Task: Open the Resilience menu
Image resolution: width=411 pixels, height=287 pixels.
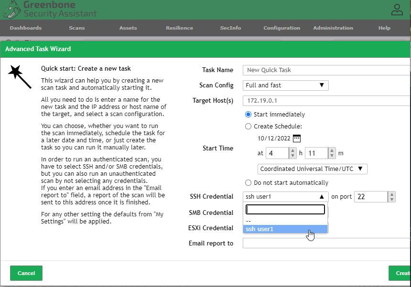Action: pyautogui.click(x=180, y=28)
